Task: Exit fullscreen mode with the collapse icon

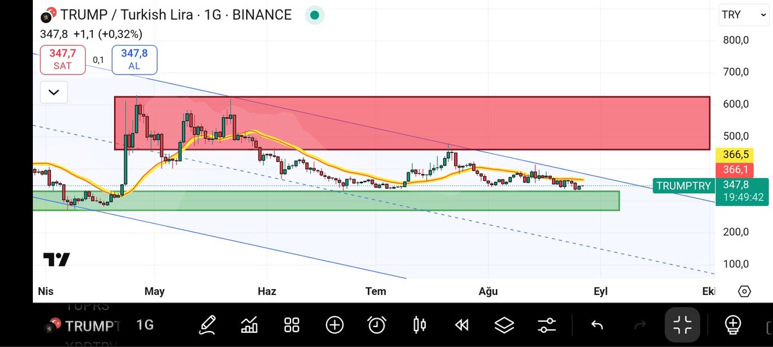Action: (x=682, y=325)
